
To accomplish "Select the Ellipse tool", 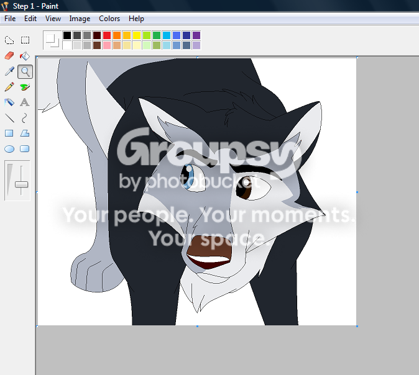I will click(x=9, y=148).
